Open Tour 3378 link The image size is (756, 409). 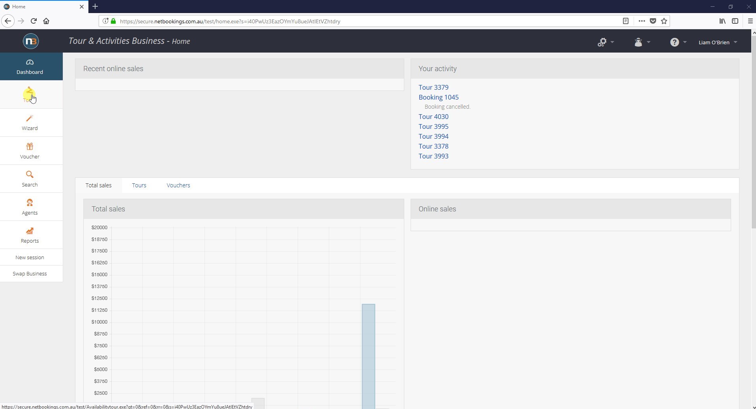[433, 146]
